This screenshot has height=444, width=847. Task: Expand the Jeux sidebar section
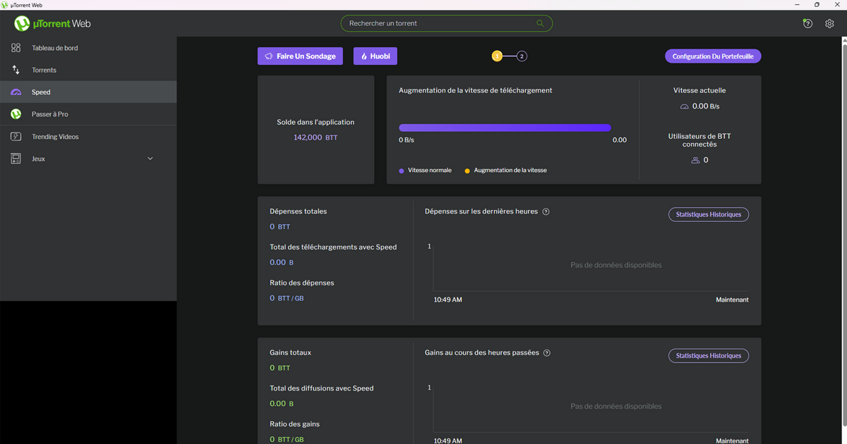150,159
